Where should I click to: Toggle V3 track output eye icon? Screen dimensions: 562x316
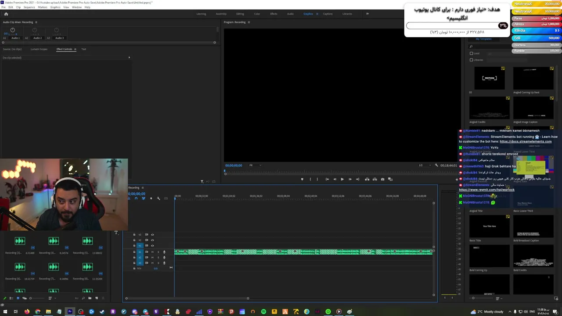pyautogui.click(x=152, y=234)
